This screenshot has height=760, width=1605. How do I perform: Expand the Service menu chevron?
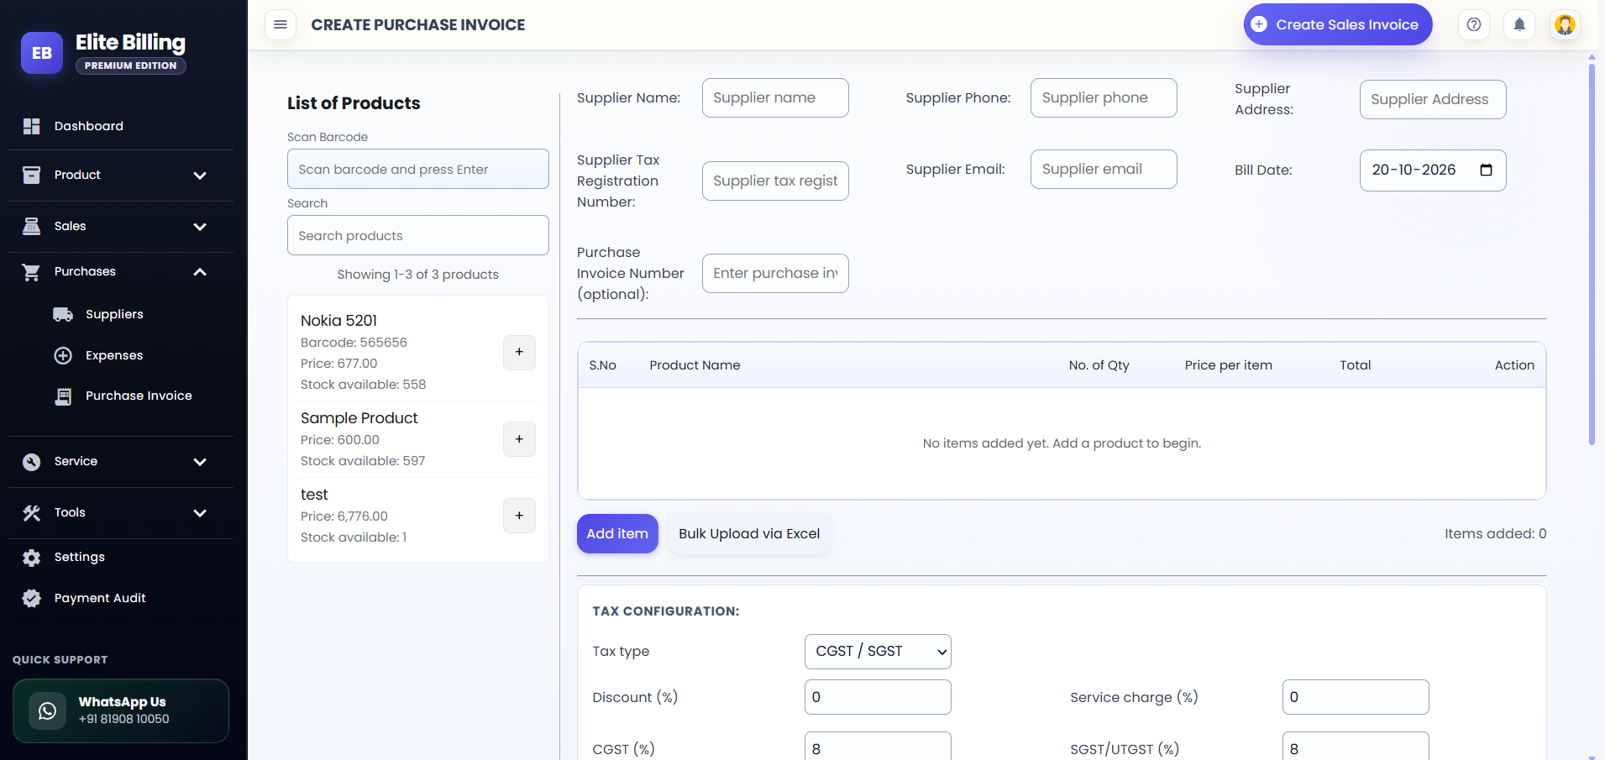click(200, 462)
